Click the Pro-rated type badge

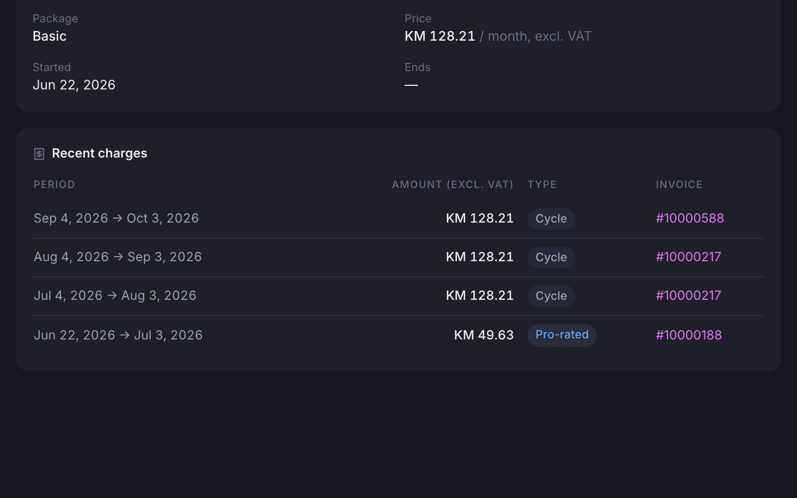(562, 335)
